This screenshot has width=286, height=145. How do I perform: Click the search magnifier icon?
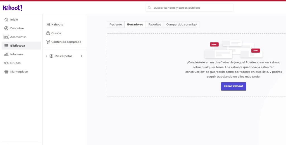[150, 8]
